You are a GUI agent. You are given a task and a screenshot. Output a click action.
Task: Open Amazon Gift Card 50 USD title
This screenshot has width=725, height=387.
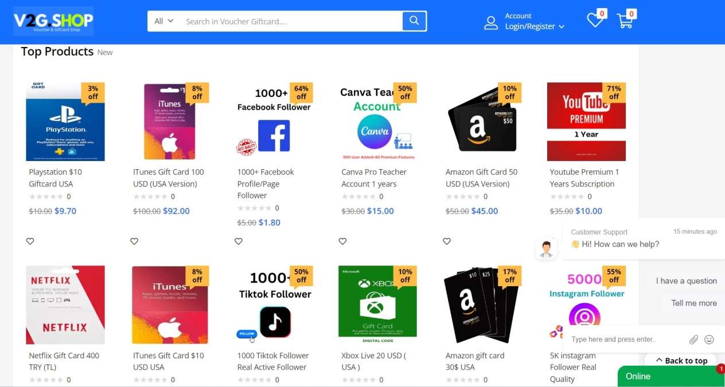[481, 178]
